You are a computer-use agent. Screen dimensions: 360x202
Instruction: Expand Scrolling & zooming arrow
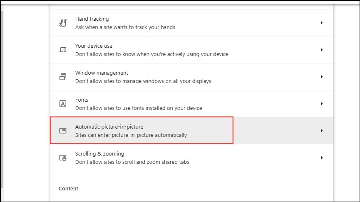[x=322, y=158]
